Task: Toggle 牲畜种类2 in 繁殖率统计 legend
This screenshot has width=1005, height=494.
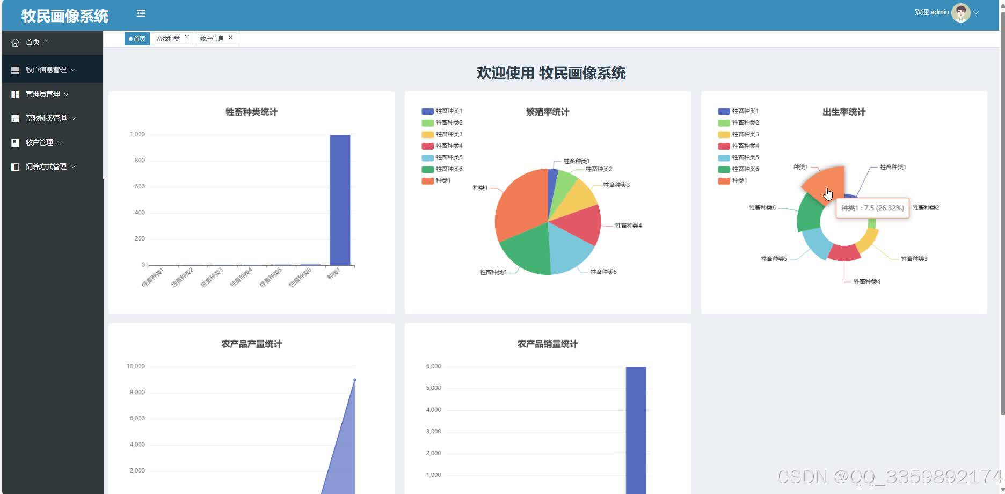Action: [442, 123]
